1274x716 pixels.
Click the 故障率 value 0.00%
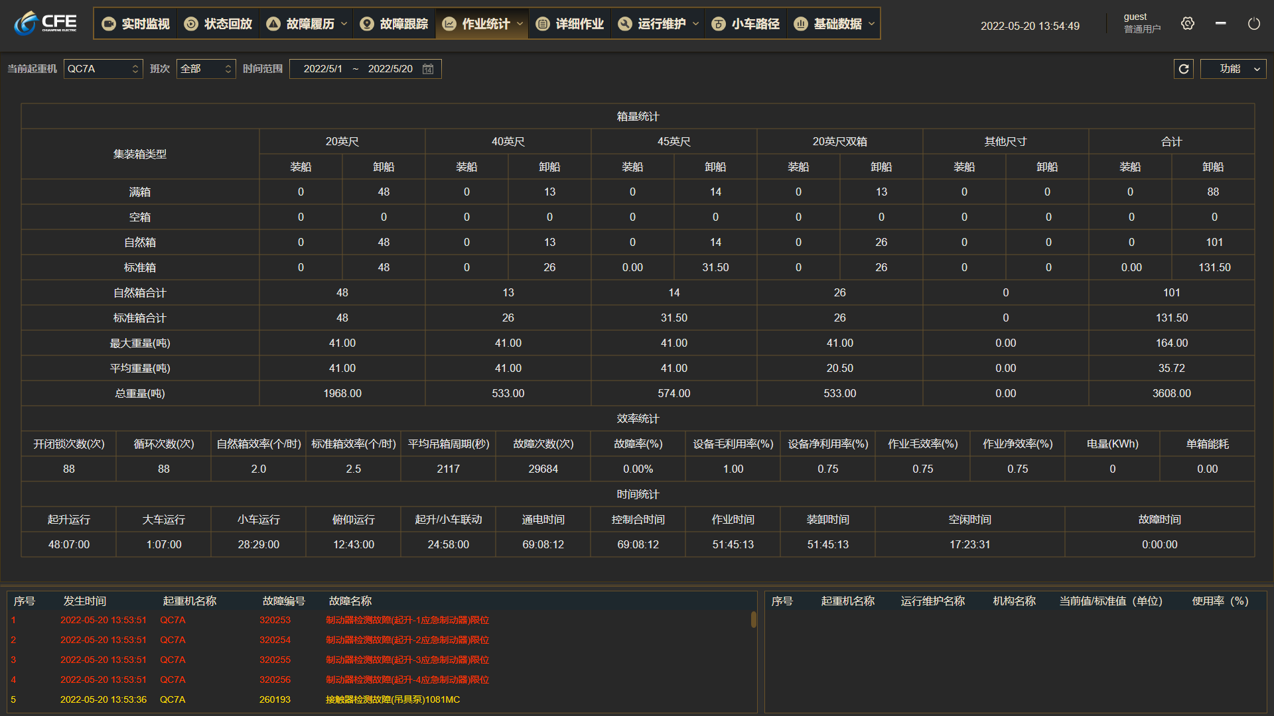[638, 469]
